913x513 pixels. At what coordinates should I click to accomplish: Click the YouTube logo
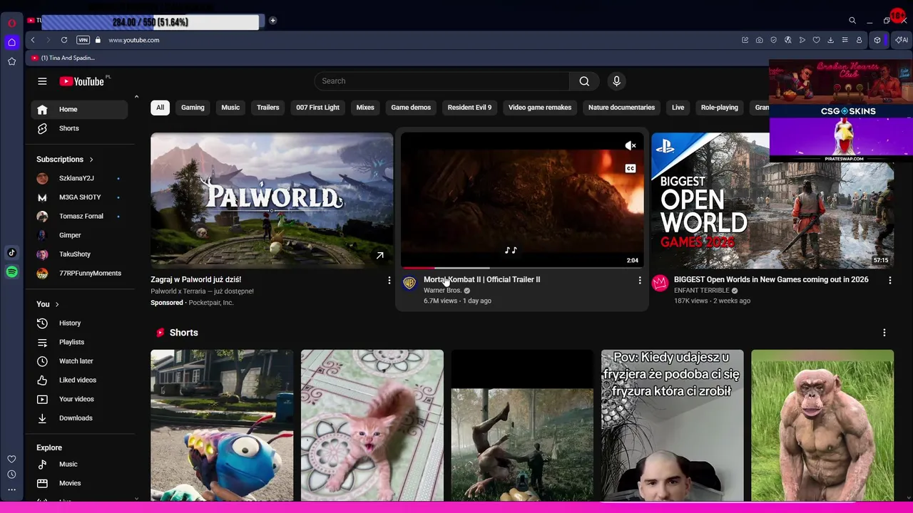(x=82, y=81)
